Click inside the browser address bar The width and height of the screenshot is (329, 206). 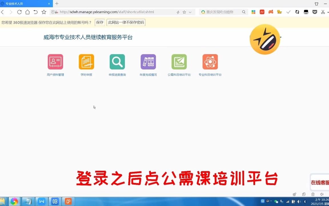tap(114, 12)
